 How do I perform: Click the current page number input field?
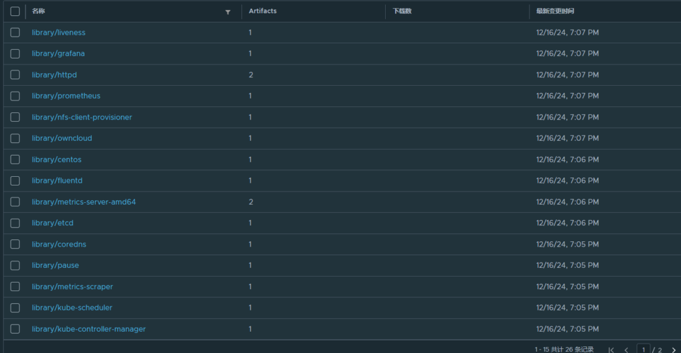point(644,349)
